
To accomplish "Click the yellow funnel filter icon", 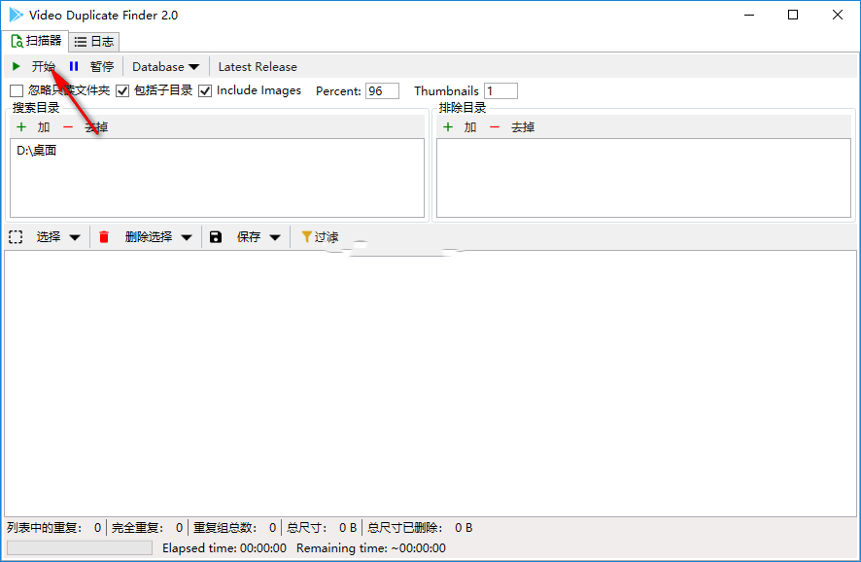I will point(307,237).
